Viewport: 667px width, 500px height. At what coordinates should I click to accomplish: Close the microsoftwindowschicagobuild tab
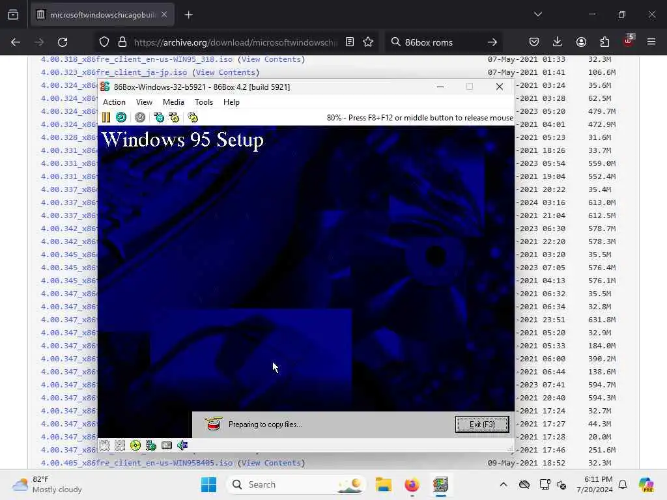click(x=164, y=15)
